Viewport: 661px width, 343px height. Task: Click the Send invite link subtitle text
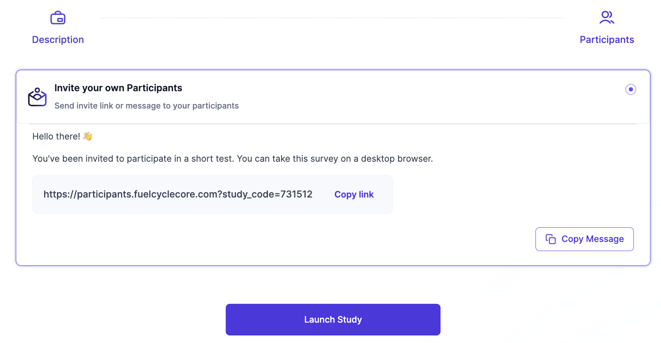click(147, 106)
